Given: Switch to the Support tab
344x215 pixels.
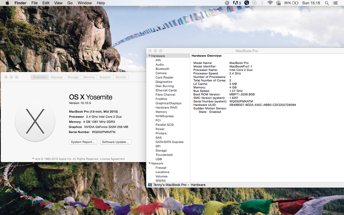Looking at the screenshot, I should (x=105, y=77).
